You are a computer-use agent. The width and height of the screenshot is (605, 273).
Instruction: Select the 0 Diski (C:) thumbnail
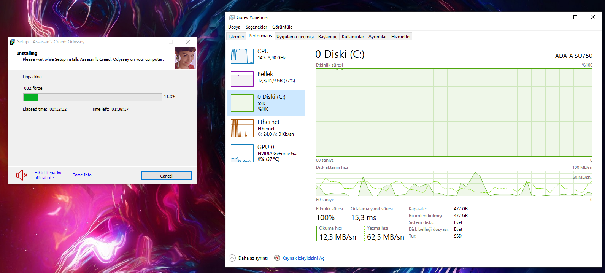point(242,103)
